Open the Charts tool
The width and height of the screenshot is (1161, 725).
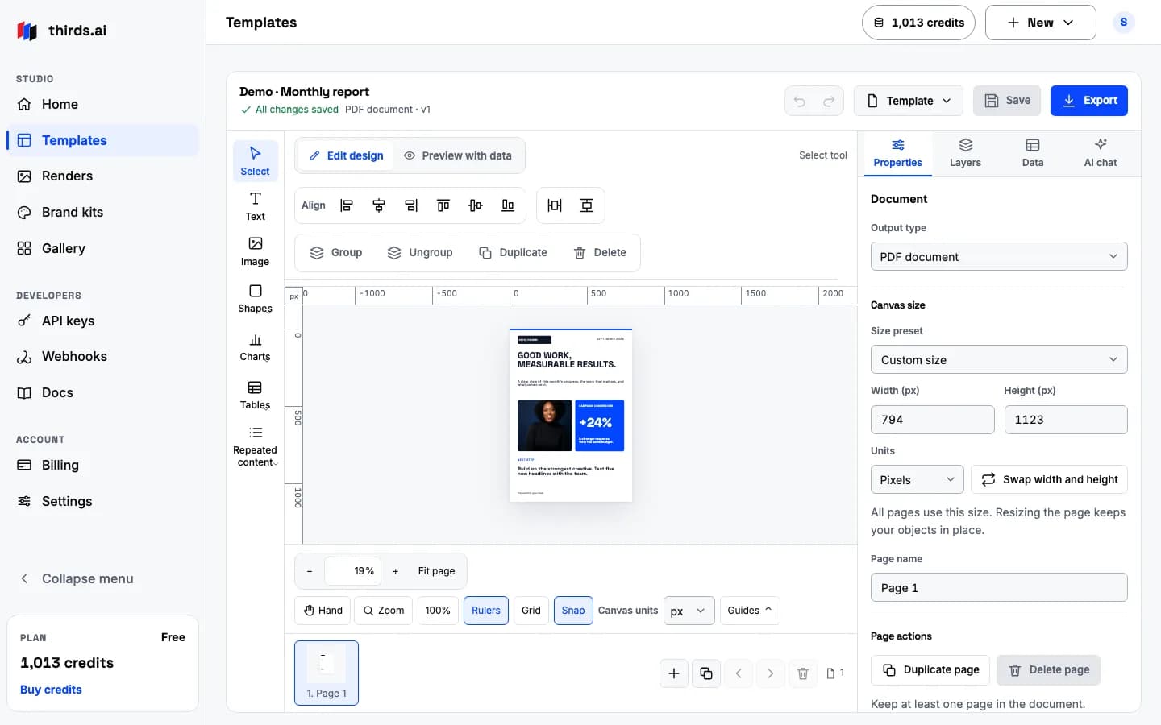256,346
